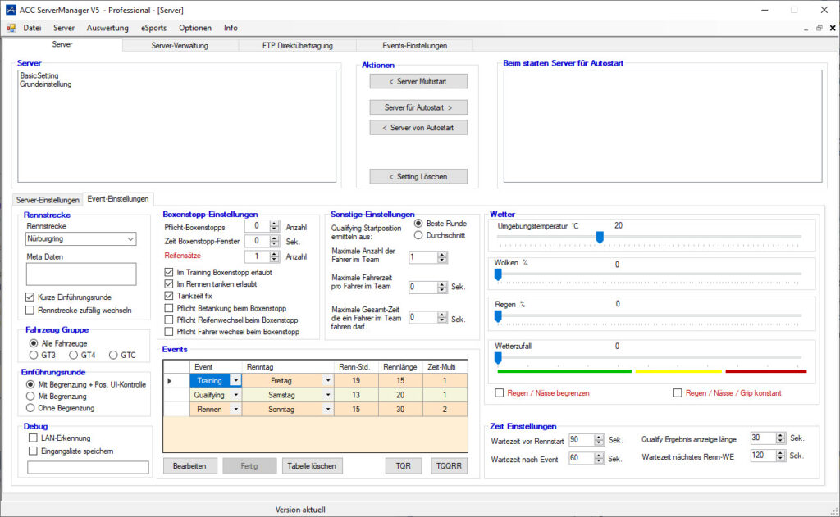Switch to the FTP Direktübertragung tab
Image resolution: width=840 pixels, height=517 pixels.
click(x=297, y=46)
